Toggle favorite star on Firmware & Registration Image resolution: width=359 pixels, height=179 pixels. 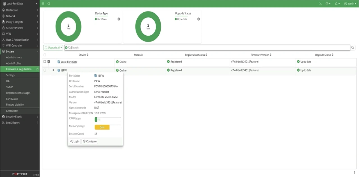[x=37, y=69]
